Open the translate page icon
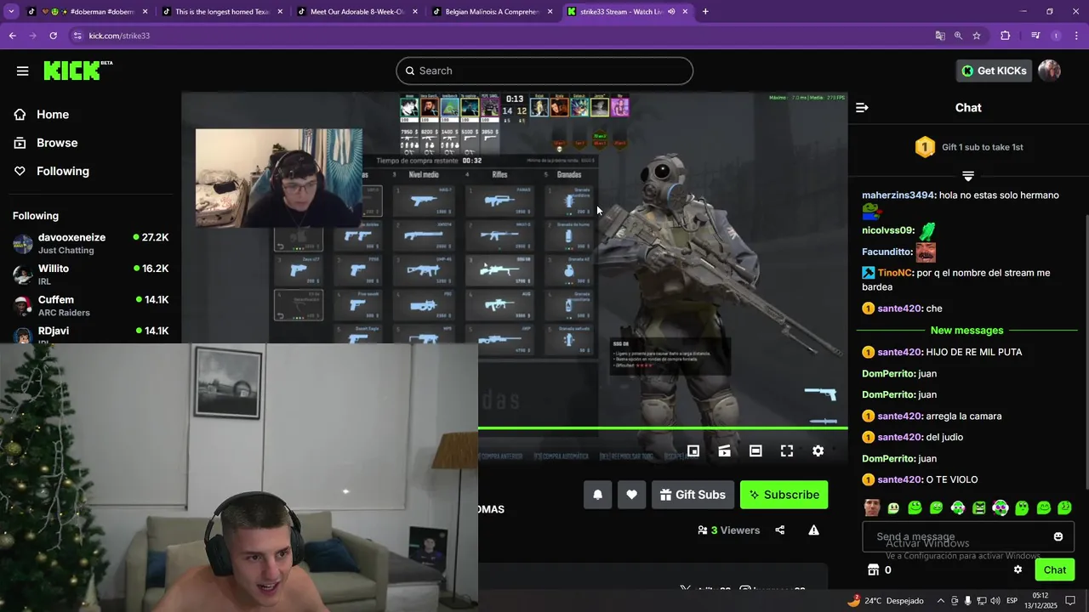The width and height of the screenshot is (1089, 612). tap(940, 36)
